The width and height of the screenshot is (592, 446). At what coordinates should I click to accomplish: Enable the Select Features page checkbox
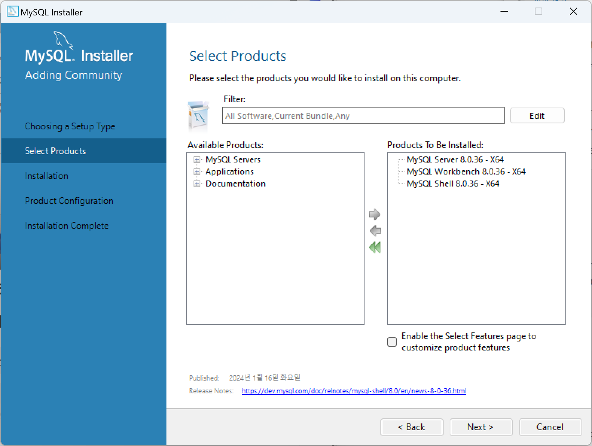tap(392, 341)
